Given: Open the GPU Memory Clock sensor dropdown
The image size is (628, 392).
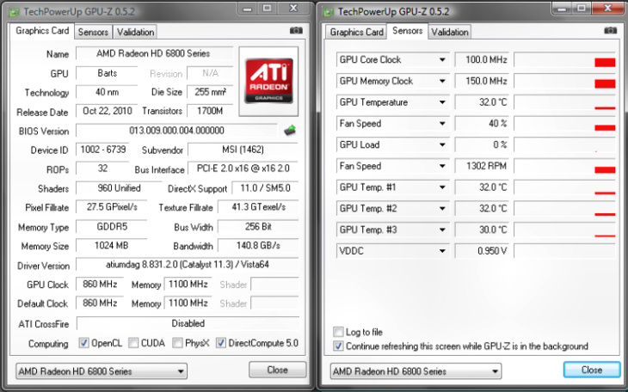Looking at the screenshot, I should point(442,82).
